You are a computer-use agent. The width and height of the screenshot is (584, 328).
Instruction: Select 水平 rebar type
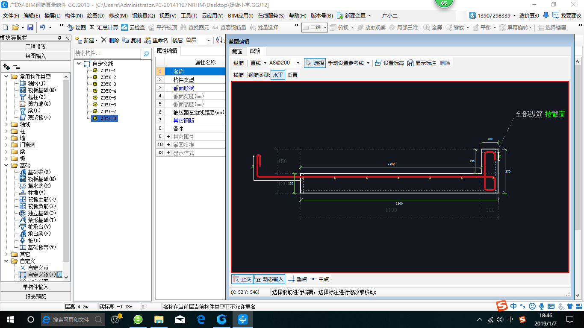pyautogui.click(x=278, y=75)
